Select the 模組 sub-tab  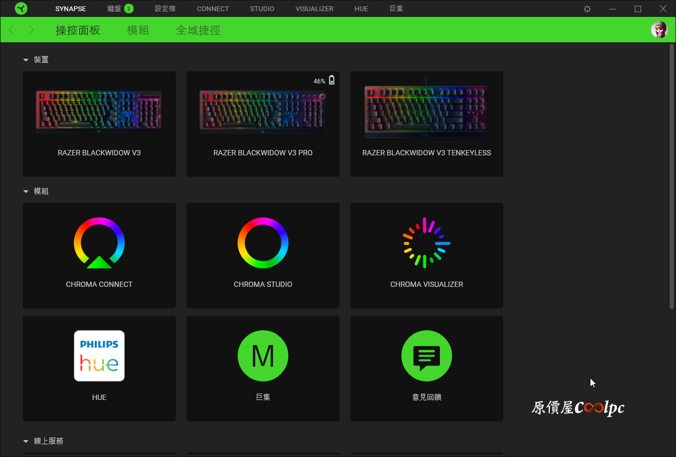click(138, 30)
